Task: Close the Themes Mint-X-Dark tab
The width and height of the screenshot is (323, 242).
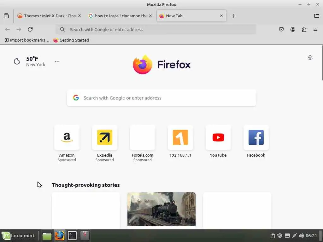Action: (x=79, y=16)
